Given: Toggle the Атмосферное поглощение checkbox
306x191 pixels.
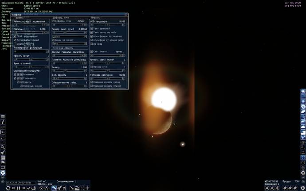Looking at the screenshot, I should [91, 36].
